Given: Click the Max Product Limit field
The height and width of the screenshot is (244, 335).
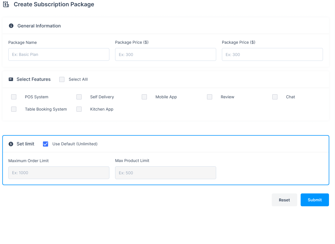Looking at the screenshot, I should [165, 173].
